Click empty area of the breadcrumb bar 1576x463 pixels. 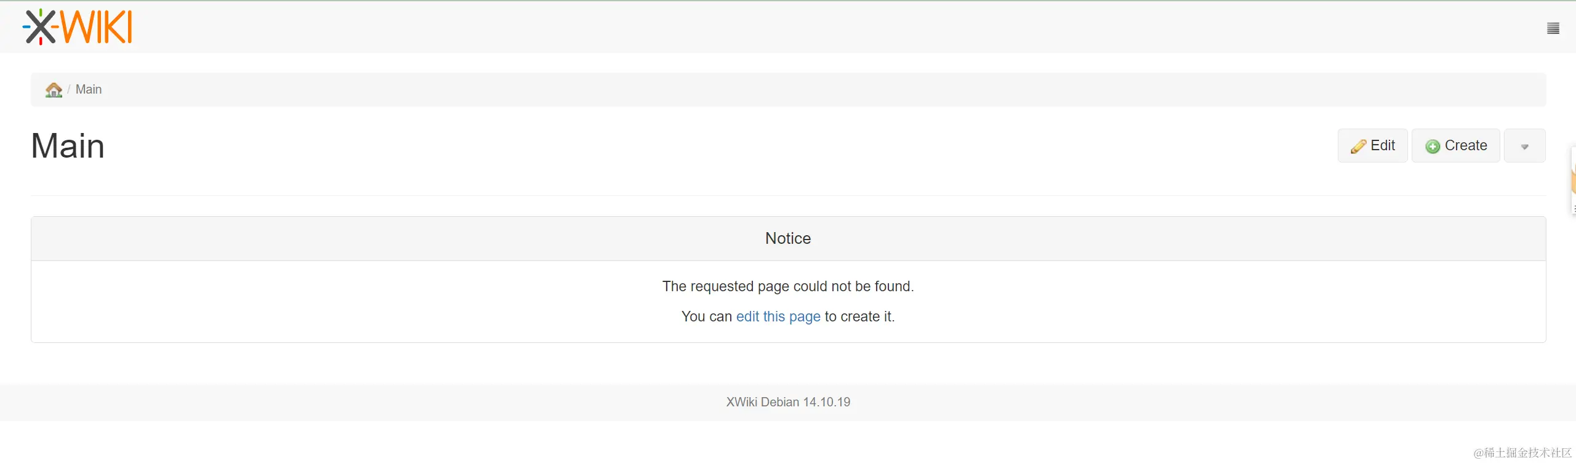pyautogui.click(x=800, y=90)
